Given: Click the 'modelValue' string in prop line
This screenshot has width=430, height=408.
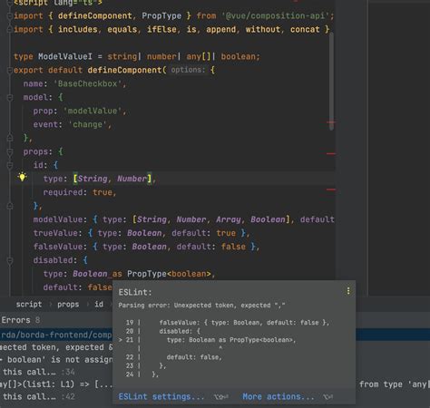Looking at the screenshot, I should coord(93,111).
